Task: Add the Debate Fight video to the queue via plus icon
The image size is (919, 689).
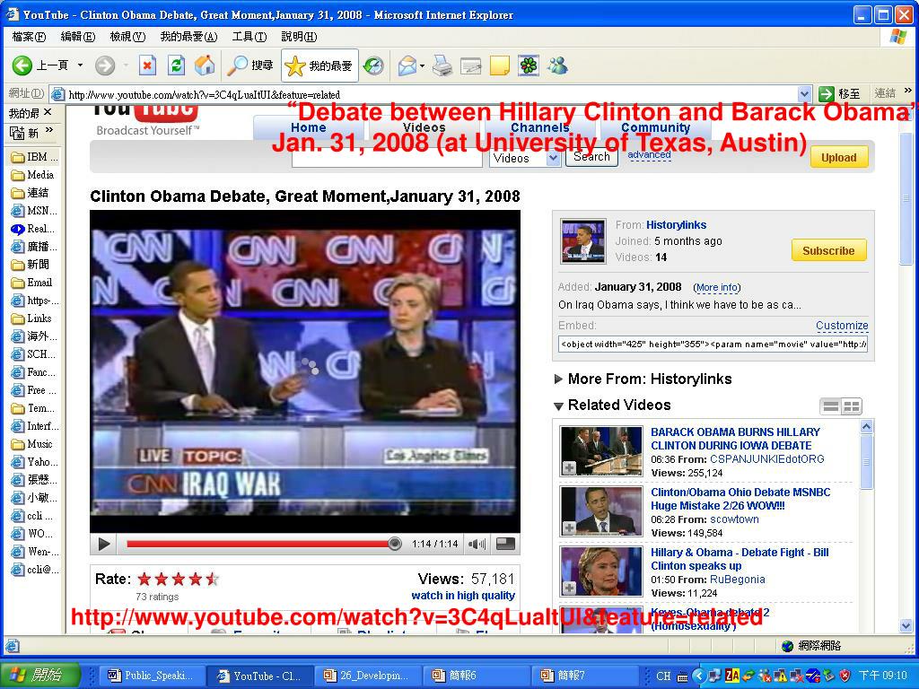Action: [x=568, y=588]
